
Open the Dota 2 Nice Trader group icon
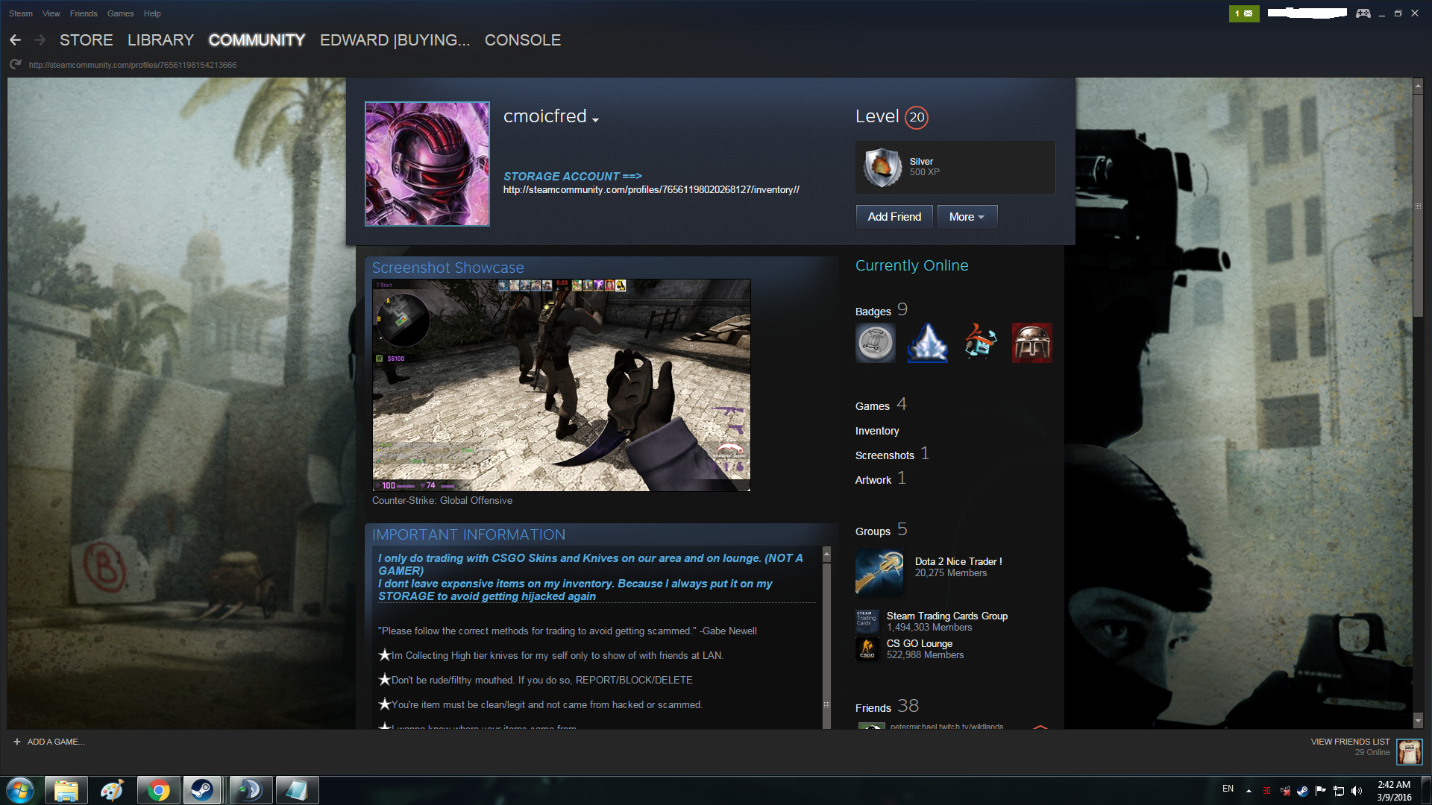pyautogui.click(x=879, y=572)
